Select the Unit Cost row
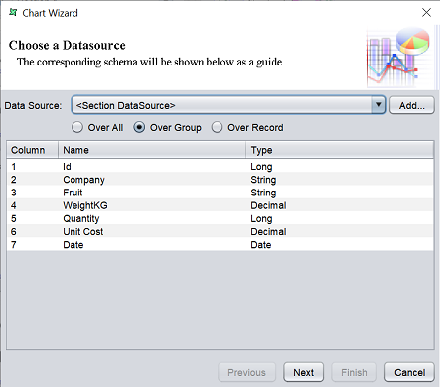 220,231
